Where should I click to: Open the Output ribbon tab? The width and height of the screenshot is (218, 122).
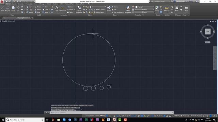tap(49, 4)
